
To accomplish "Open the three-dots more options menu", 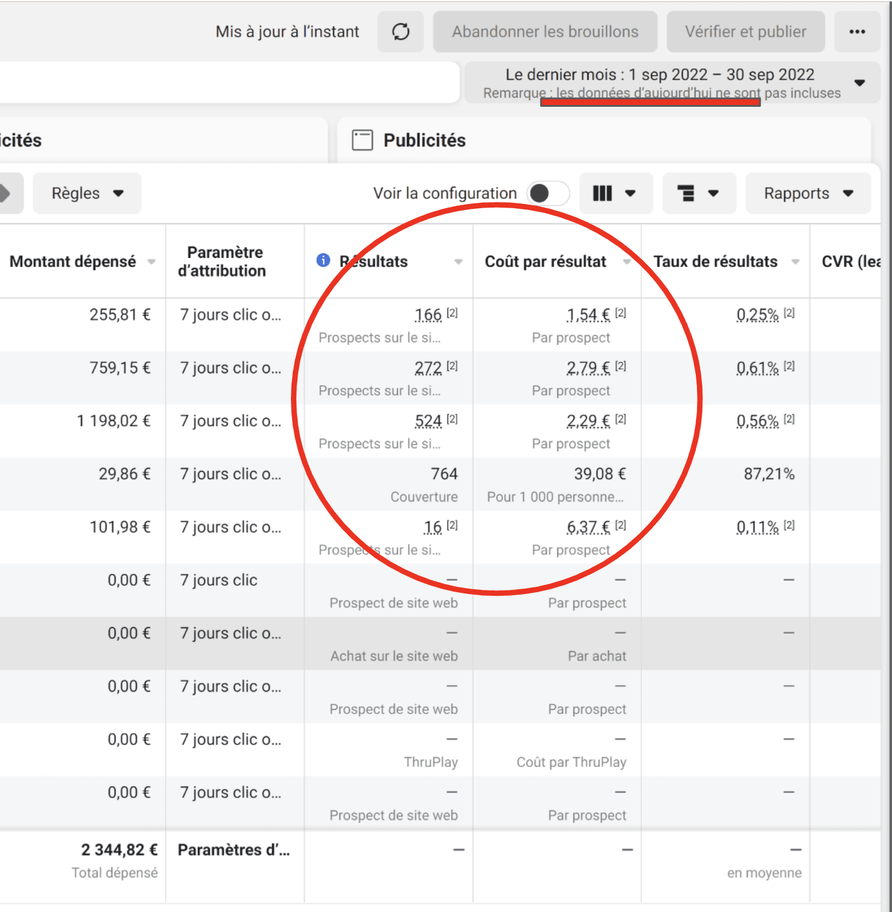I will [x=857, y=32].
